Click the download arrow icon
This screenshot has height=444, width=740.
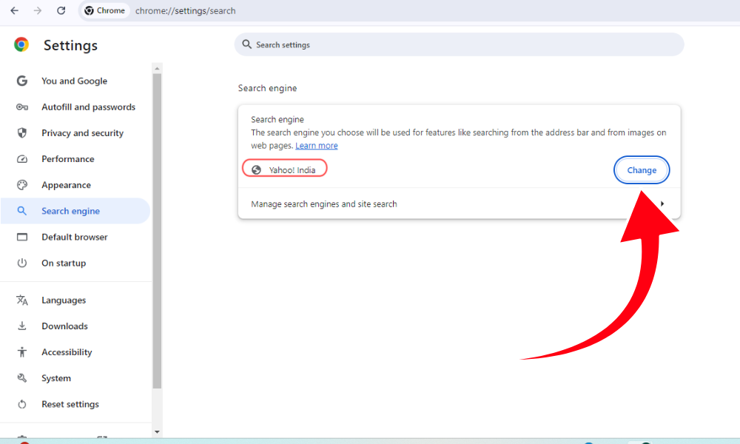[x=22, y=326]
